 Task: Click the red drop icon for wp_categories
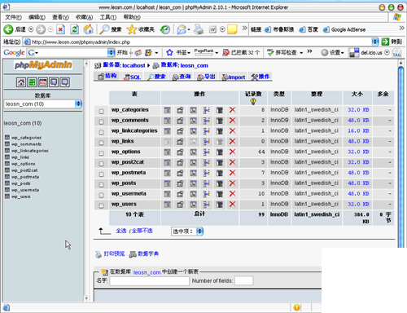(x=232, y=110)
